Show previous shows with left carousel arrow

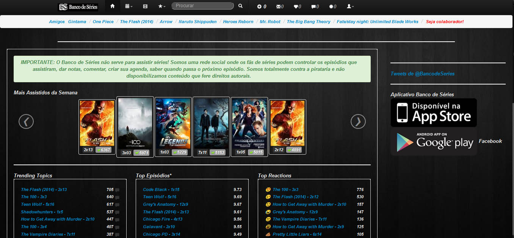[26, 121]
